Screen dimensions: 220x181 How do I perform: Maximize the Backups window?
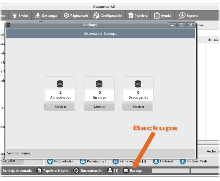pyautogui.click(x=181, y=25)
